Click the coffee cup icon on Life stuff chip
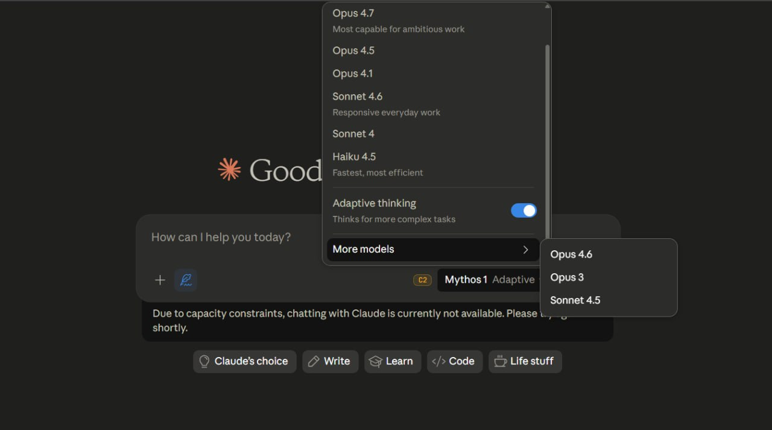Screen dimensions: 772x430 click(500, 361)
